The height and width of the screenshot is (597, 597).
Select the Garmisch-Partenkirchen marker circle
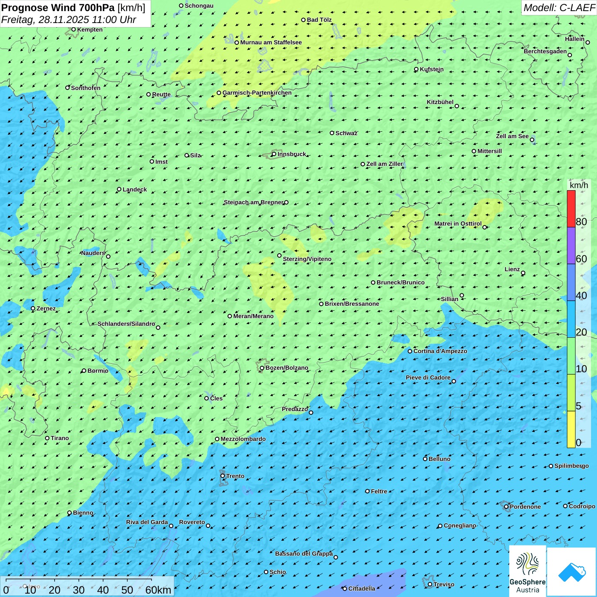219,93
